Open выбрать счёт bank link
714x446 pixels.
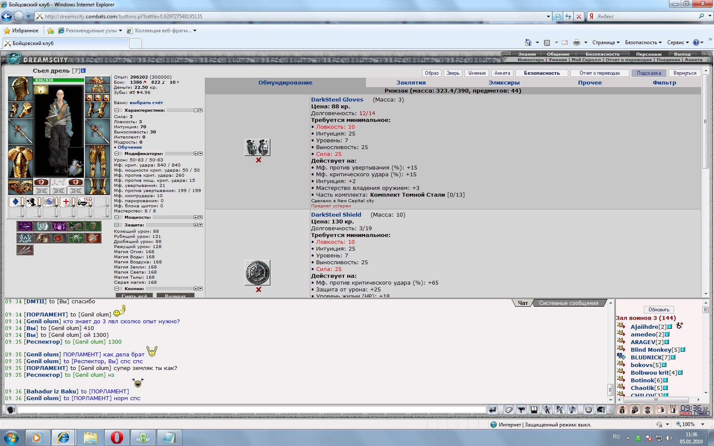click(146, 102)
